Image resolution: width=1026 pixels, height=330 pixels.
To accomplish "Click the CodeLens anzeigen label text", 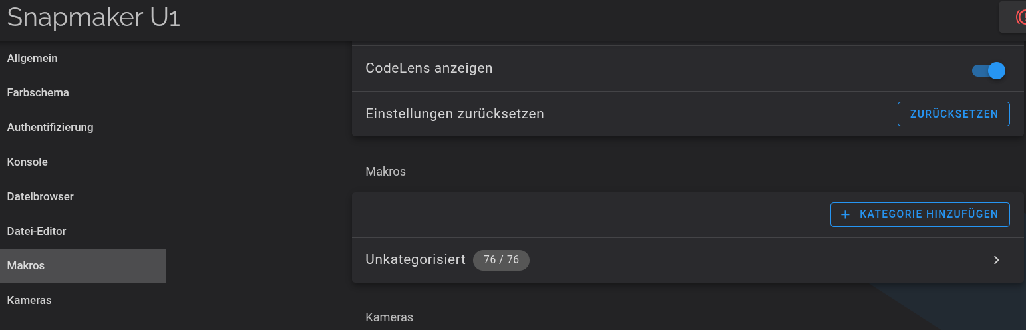I will [x=429, y=68].
